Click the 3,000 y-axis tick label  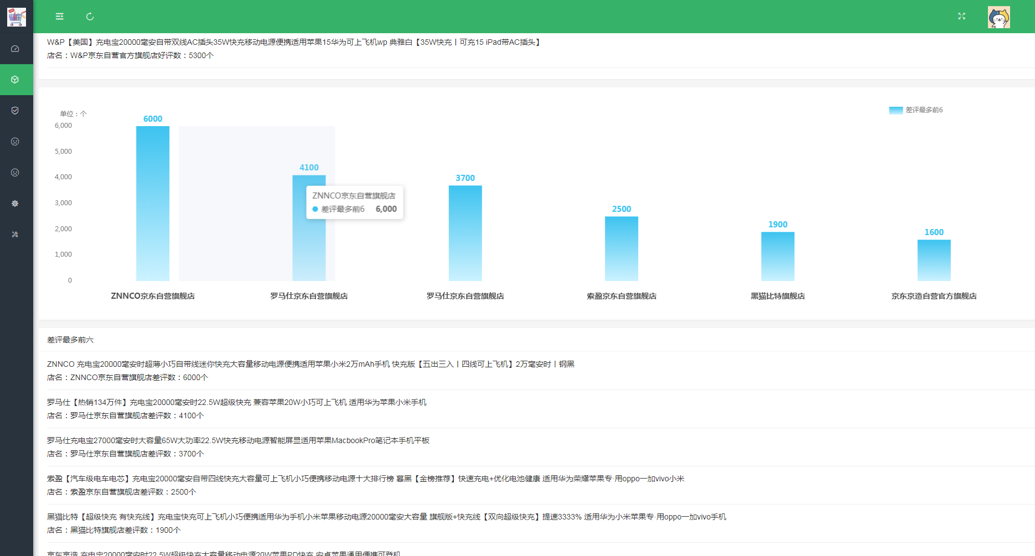63,203
